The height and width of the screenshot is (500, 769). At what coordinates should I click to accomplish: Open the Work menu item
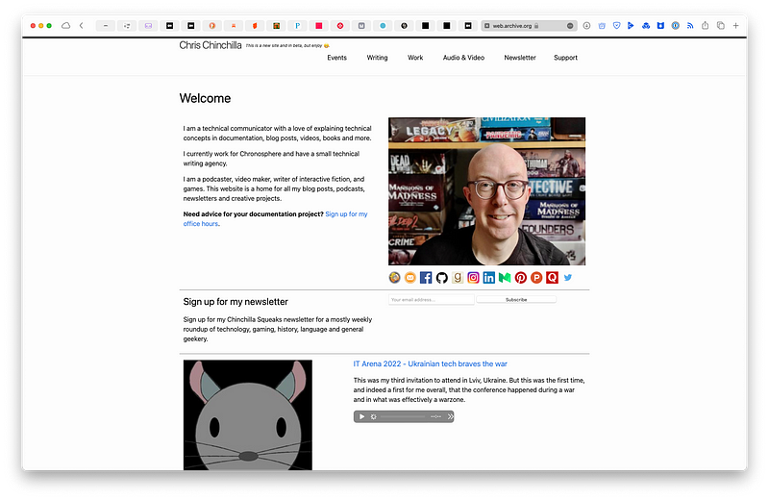[x=415, y=58]
